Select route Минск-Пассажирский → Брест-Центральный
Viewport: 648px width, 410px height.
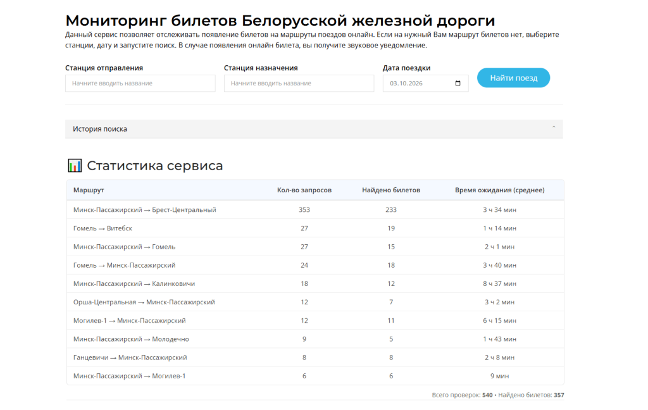[x=145, y=210]
